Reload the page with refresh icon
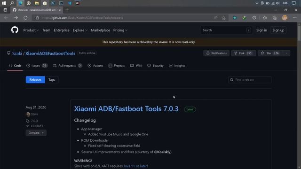 pos(25,18)
